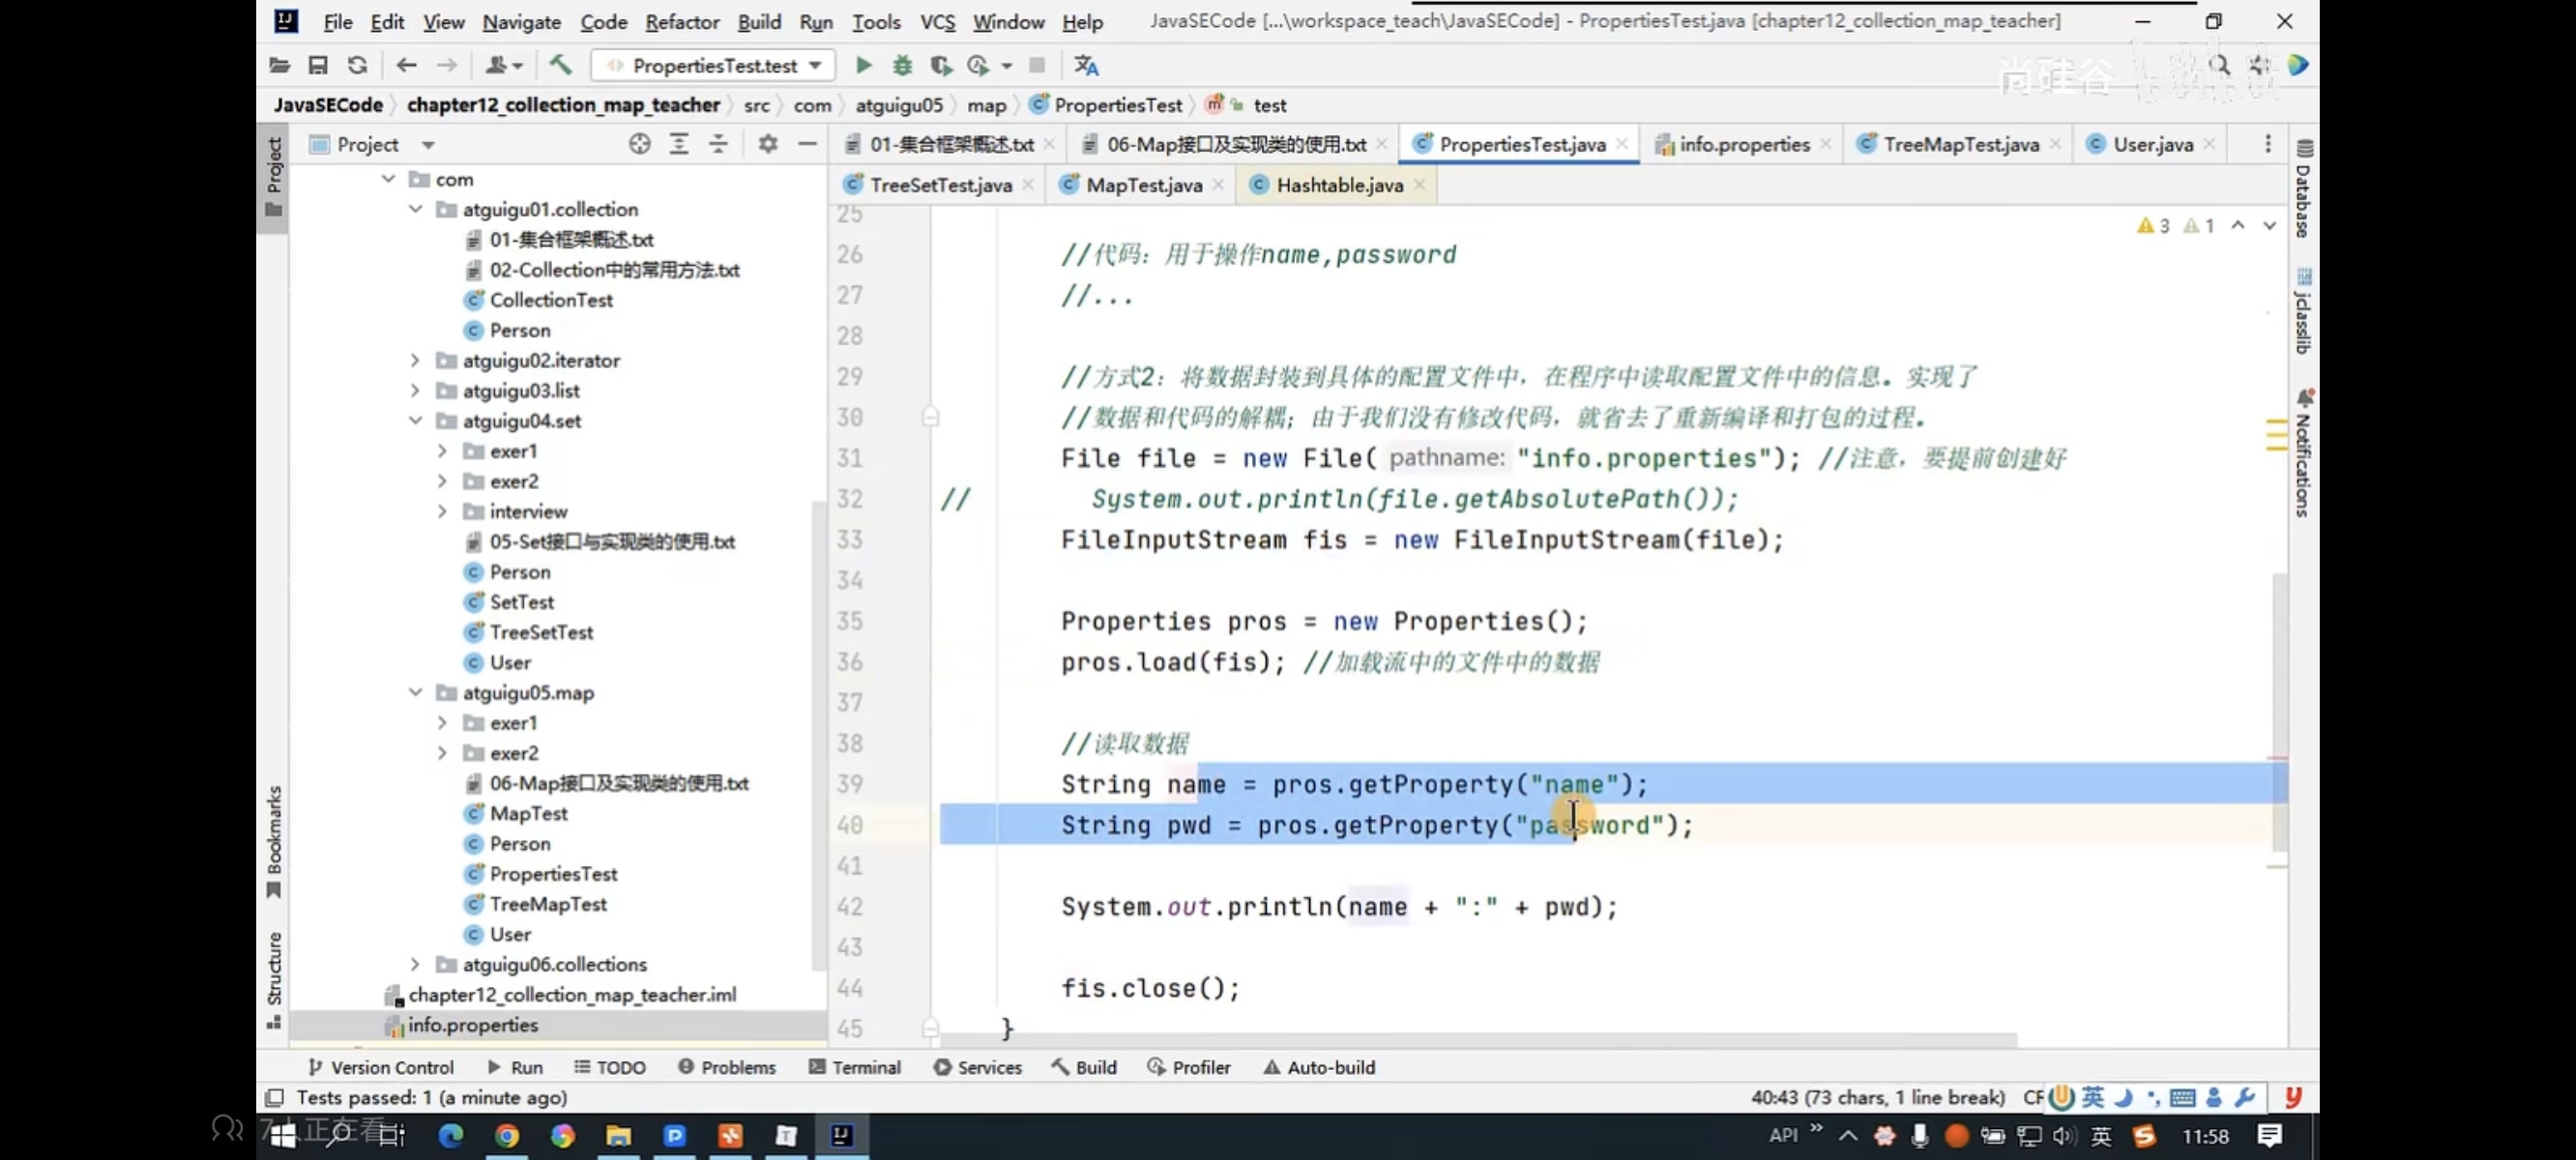
Task: Open the Problems tool window
Action: pos(727,1067)
